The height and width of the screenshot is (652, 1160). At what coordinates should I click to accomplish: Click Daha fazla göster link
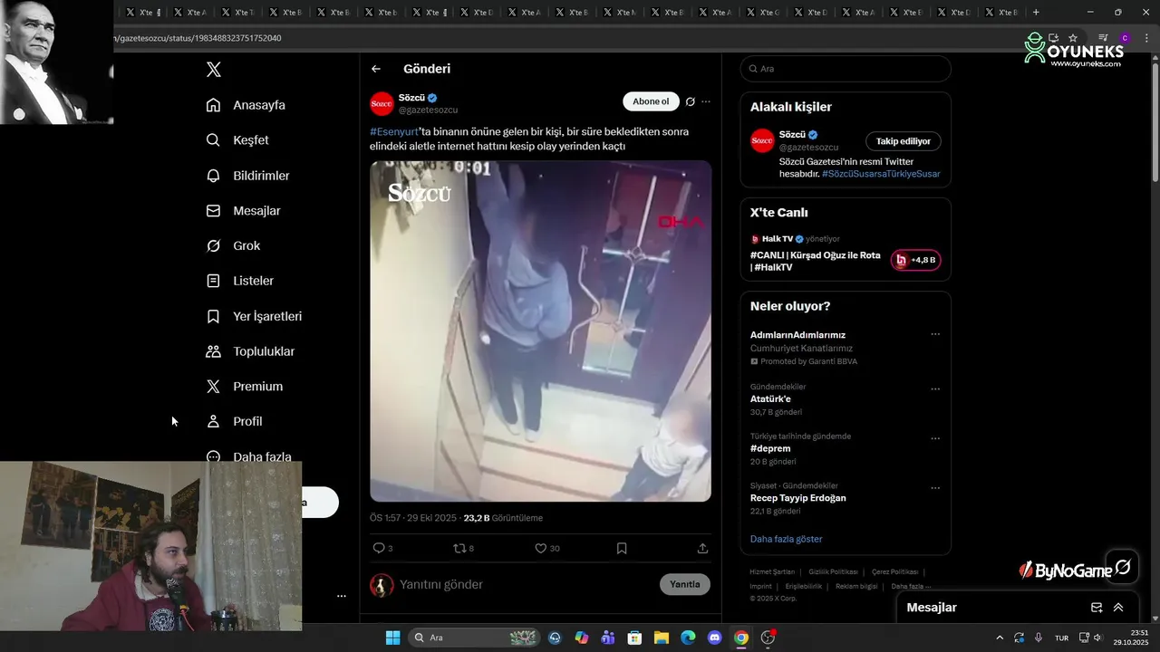tap(786, 539)
